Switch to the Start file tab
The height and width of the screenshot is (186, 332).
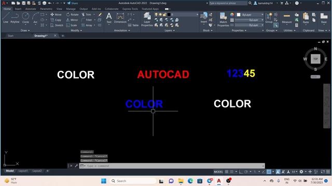pos(10,36)
